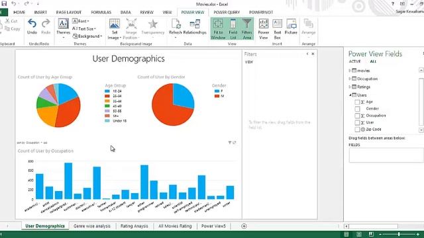
Task: Add a new sheet with plus button
Action: pyautogui.click(x=244, y=226)
